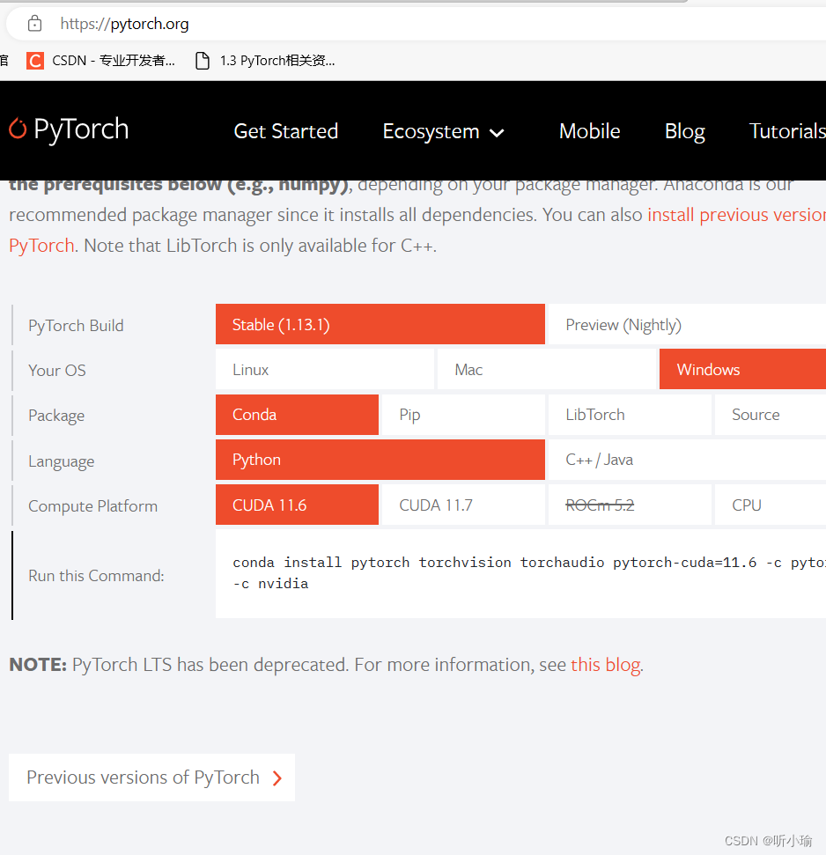The height and width of the screenshot is (855, 826).
Task: Select Python as the language
Action: (x=380, y=460)
